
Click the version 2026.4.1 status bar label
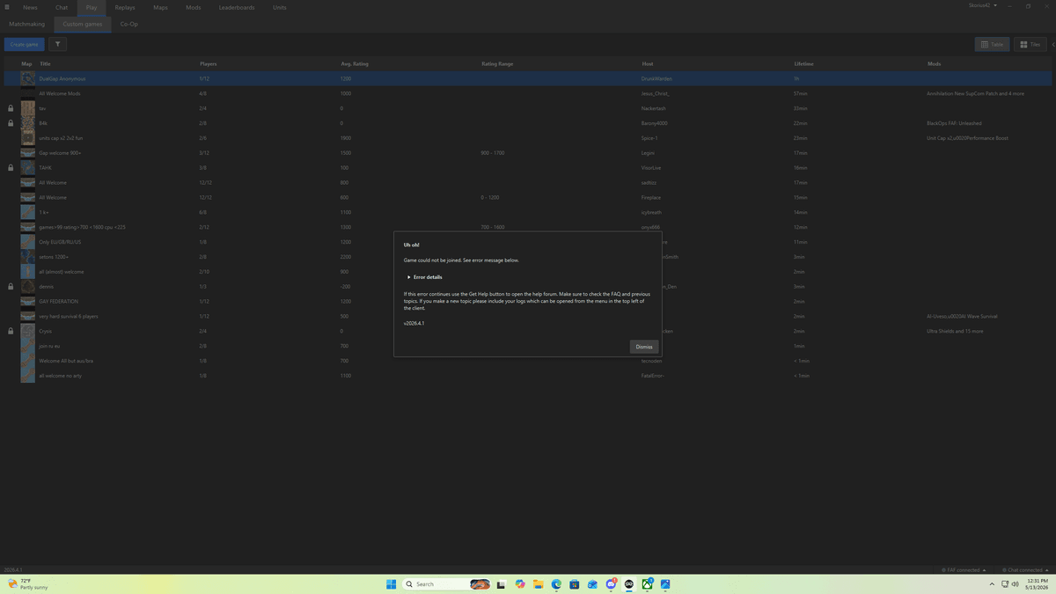point(12,569)
